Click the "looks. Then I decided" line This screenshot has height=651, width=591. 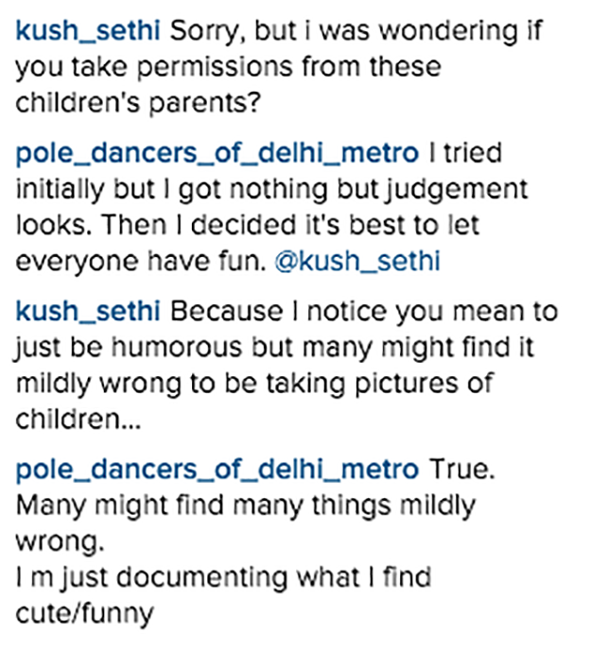click(248, 225)
